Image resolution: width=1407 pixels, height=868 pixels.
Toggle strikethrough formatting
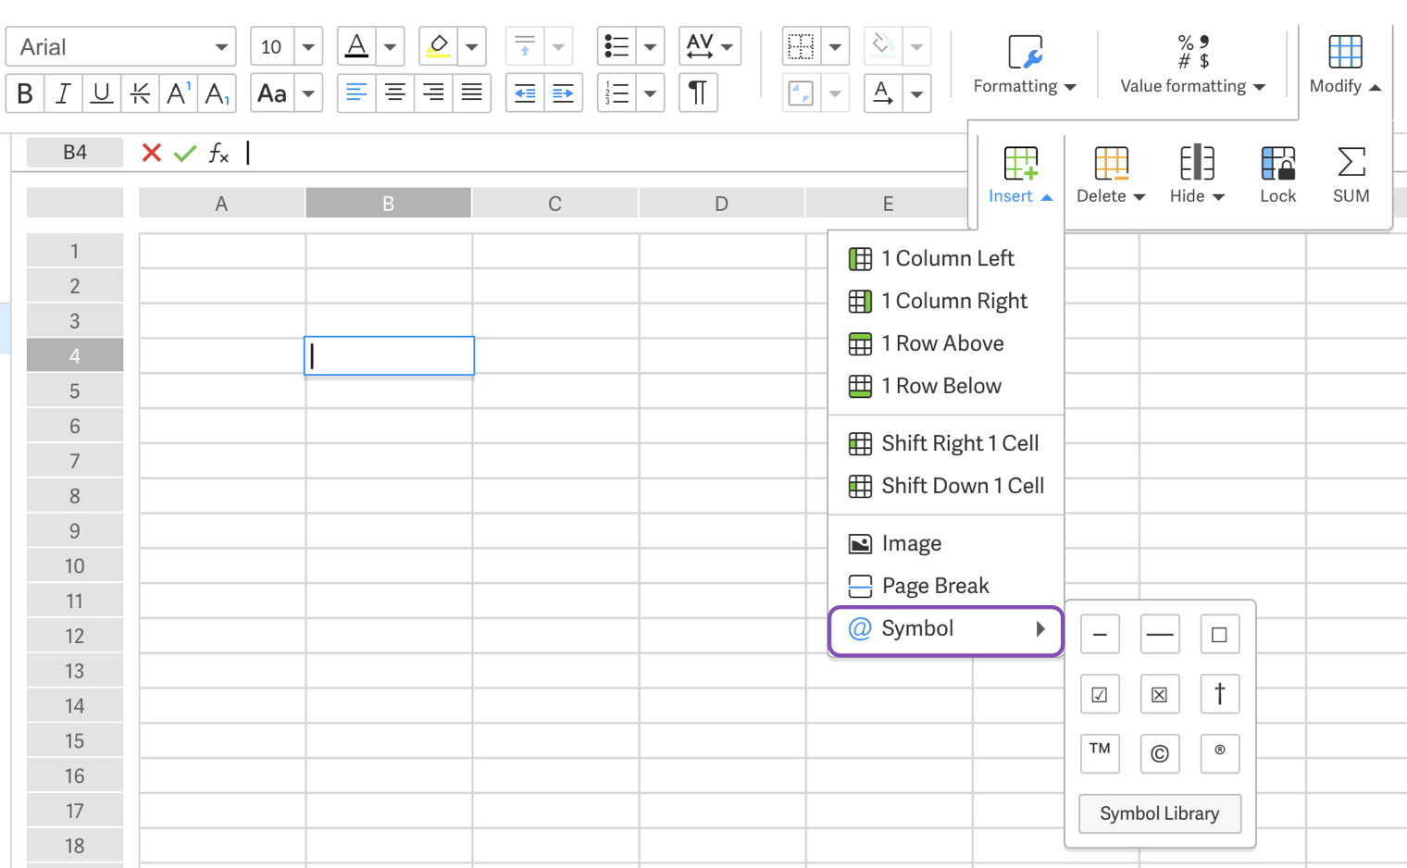pos(140,93)
